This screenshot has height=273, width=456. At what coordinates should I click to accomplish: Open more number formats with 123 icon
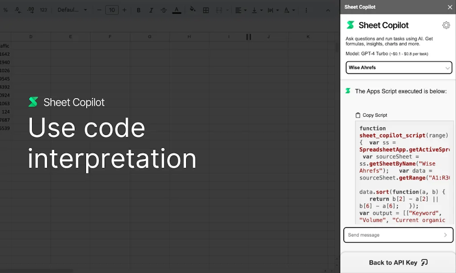43,9
